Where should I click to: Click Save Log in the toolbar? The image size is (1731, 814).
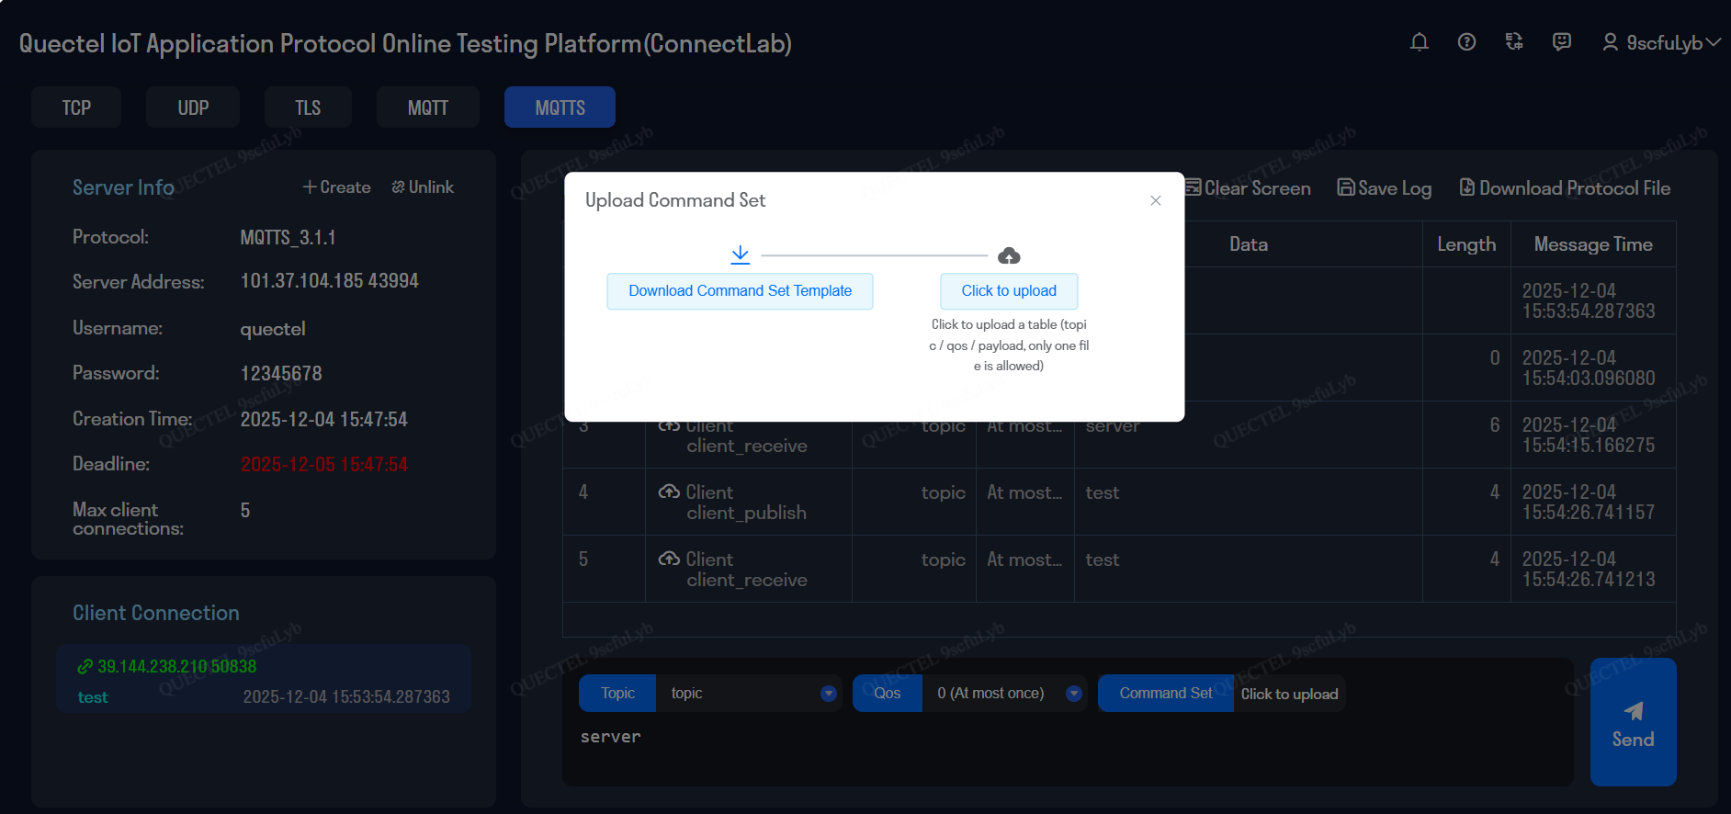pos(1384,188)
